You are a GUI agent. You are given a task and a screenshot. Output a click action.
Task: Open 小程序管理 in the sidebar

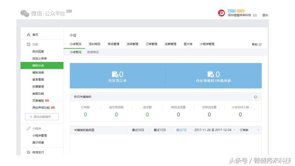(40, 136)
